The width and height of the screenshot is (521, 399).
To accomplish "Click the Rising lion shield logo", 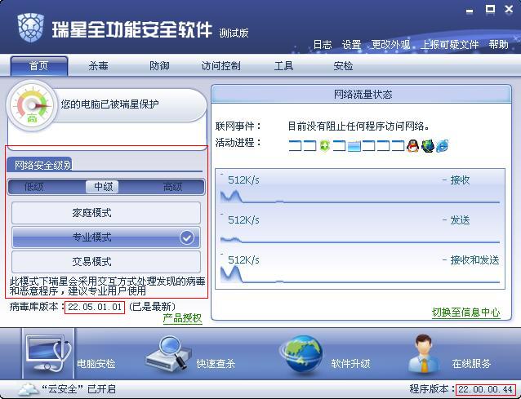I will click(x=30, y=27).
